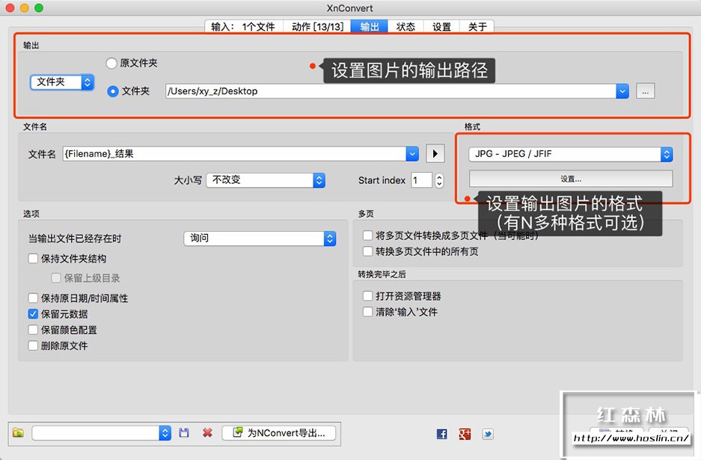This screenshot has height=460, width=701.
Task: Open the saved script selection dropdown
Action: [102, 433]
